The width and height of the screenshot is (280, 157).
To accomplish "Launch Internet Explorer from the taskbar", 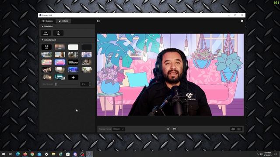I will click(x=61, y=154).
